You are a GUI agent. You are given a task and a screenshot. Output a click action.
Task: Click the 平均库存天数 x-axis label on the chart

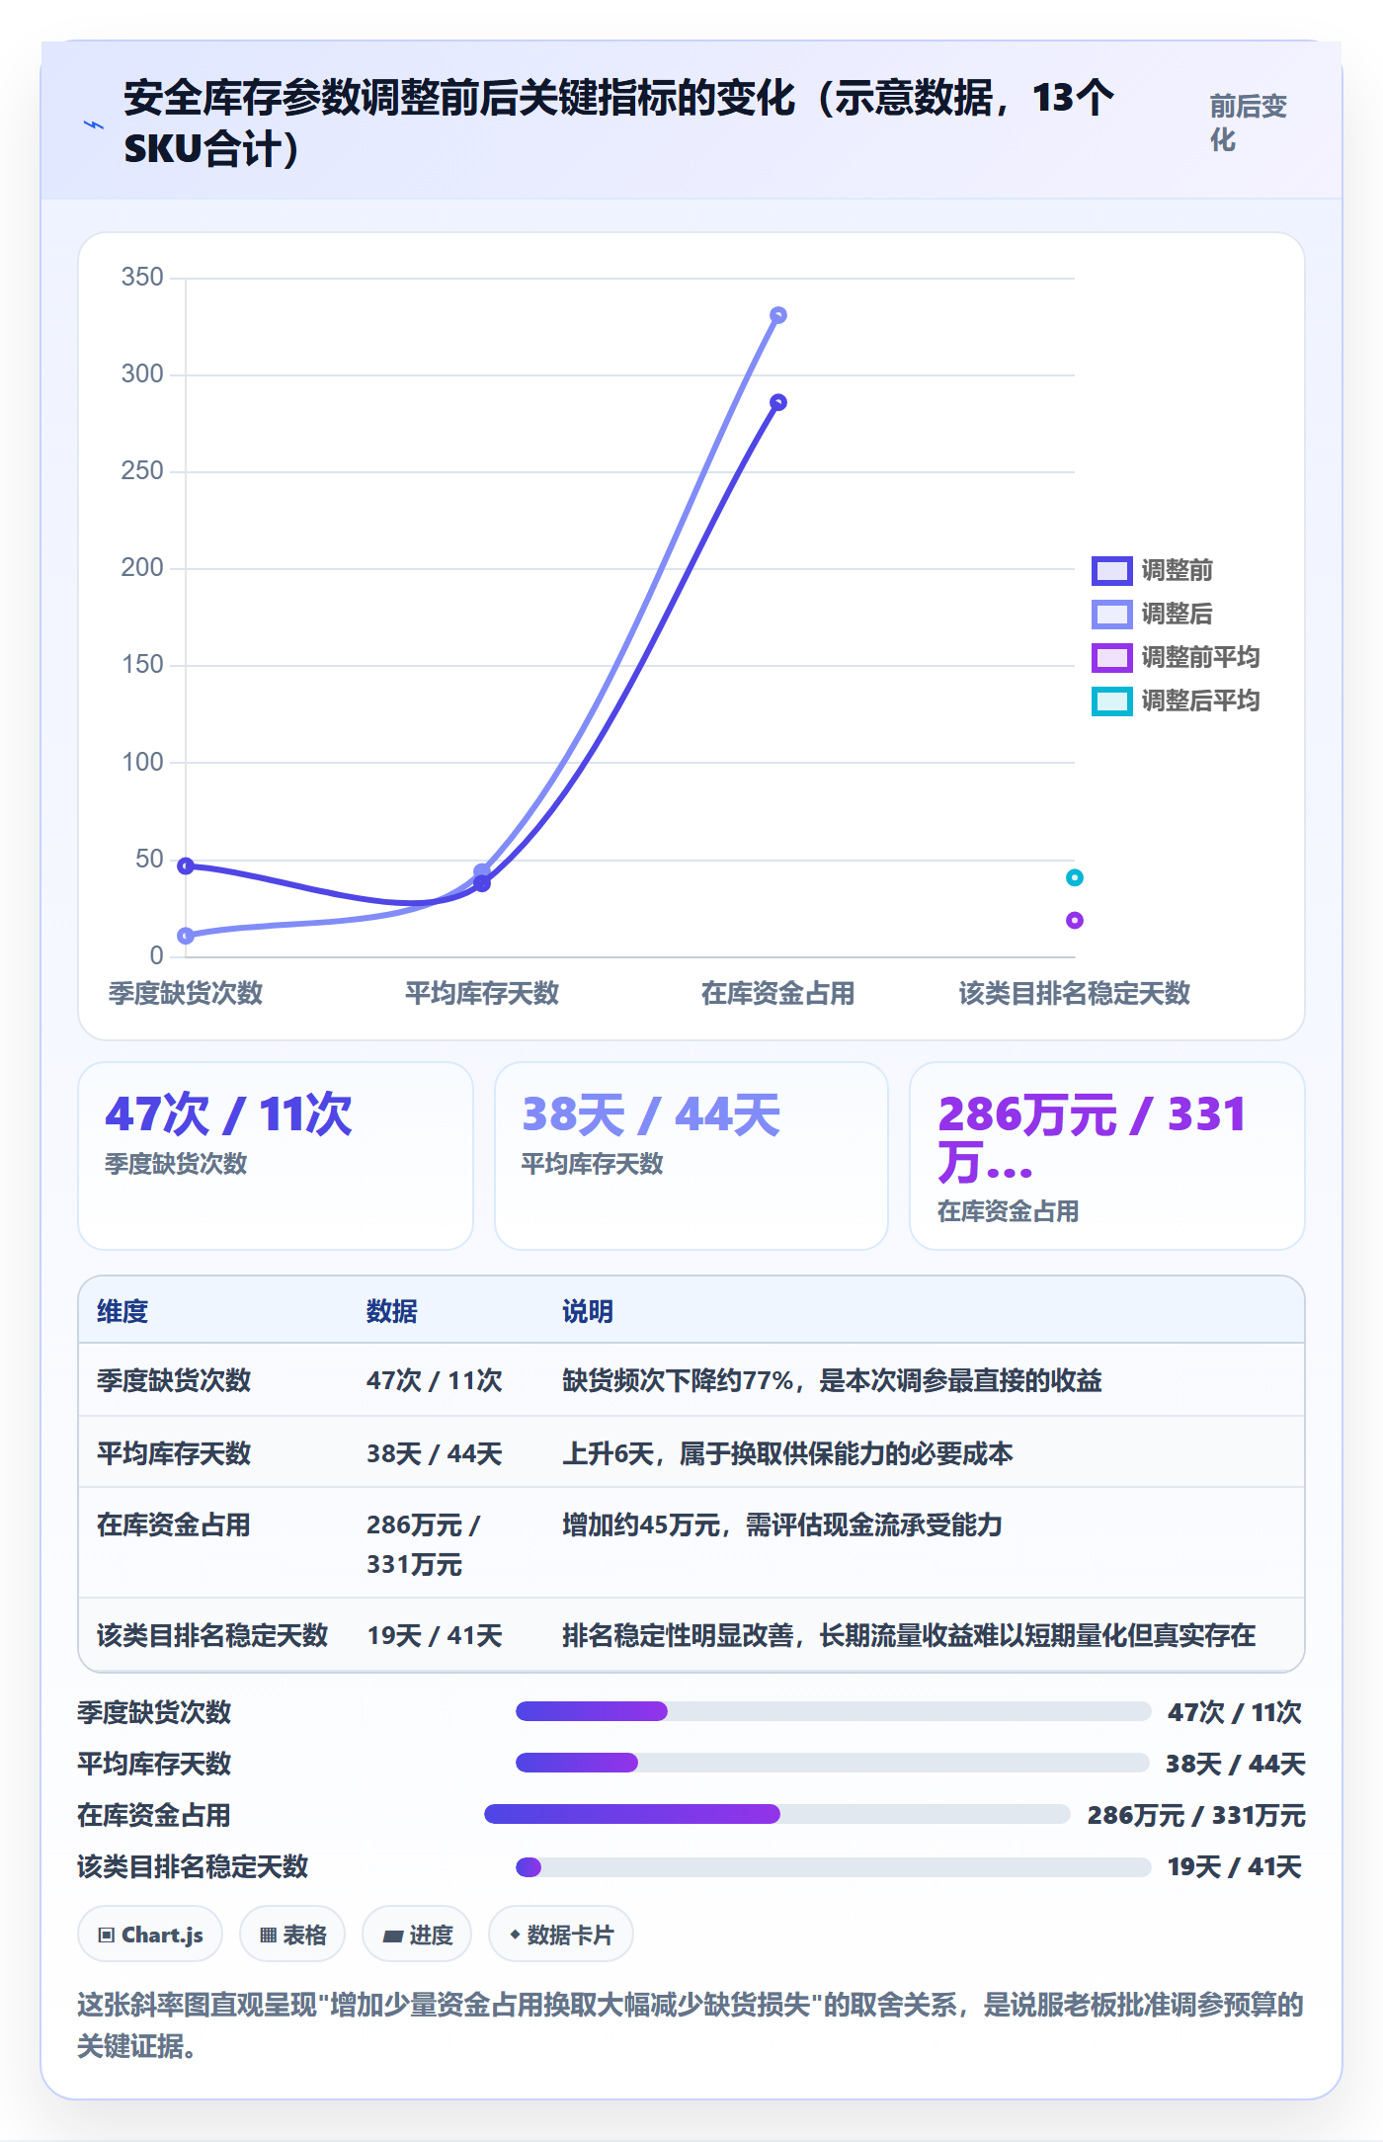(x=482, y=993)
